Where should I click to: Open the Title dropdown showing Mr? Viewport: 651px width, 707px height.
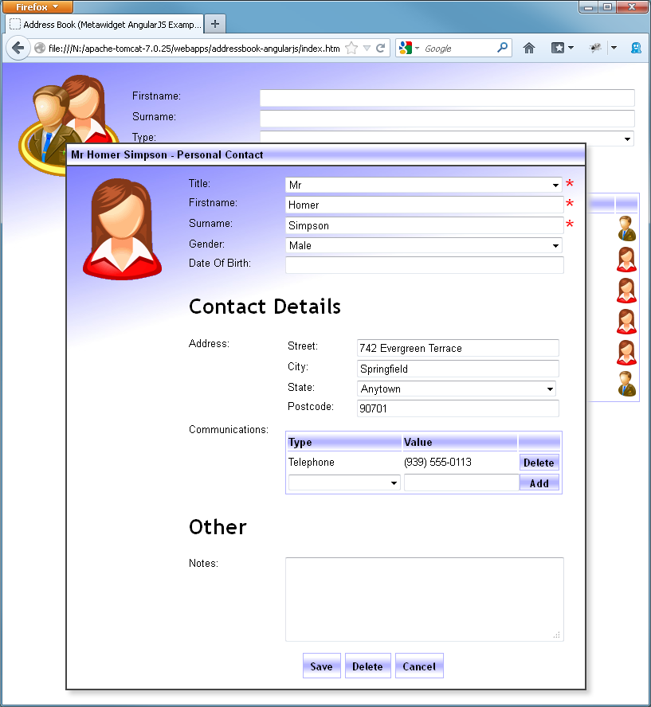[424, 185]
